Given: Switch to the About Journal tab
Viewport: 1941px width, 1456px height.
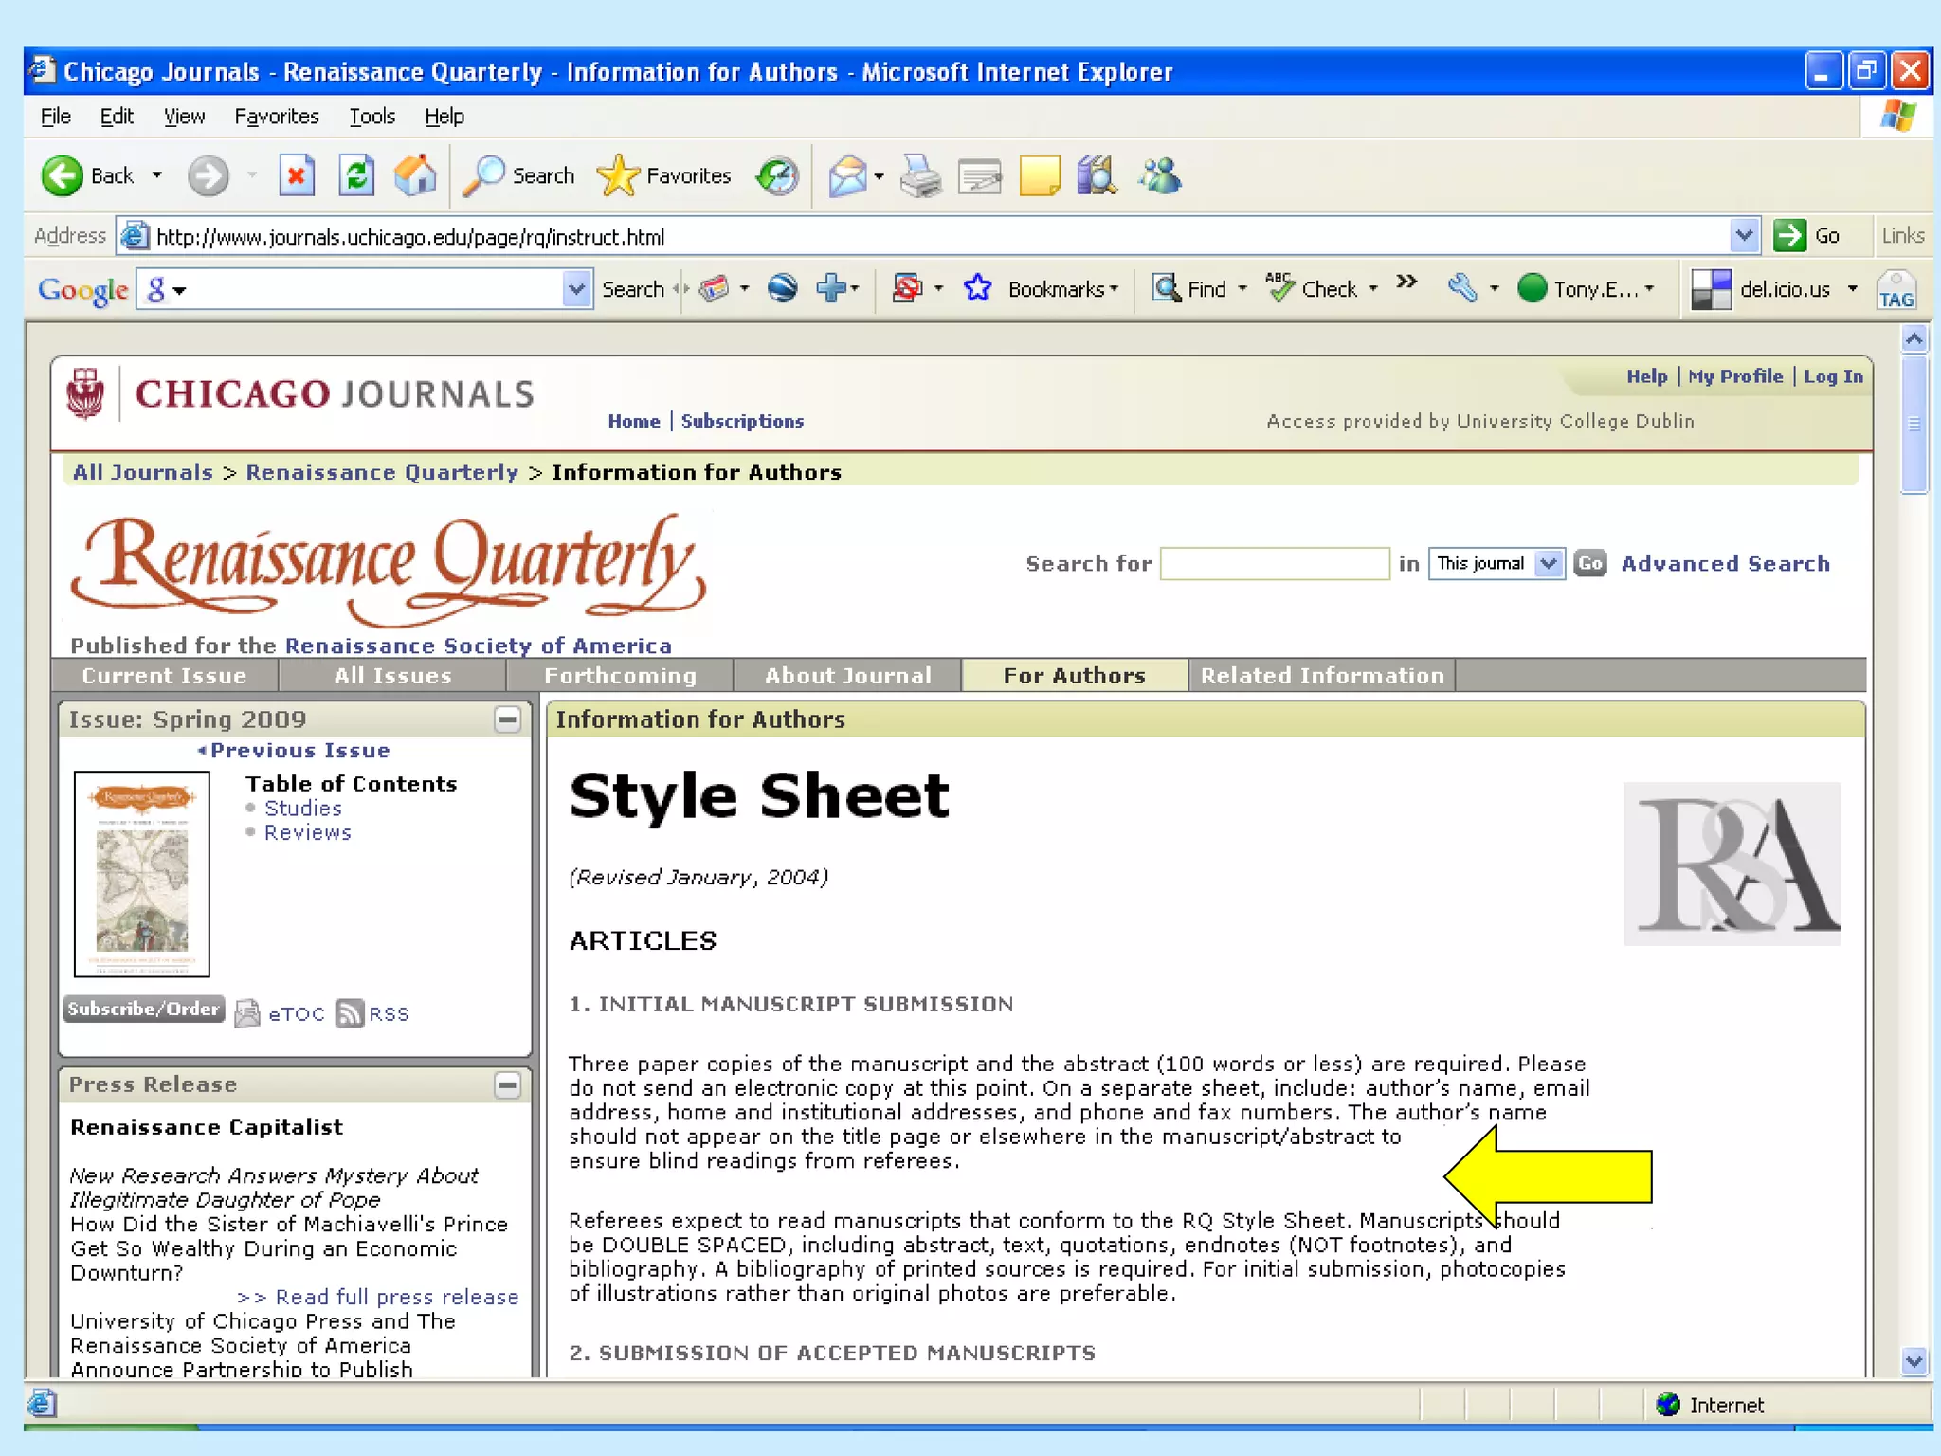Looking at the screenshot, I should tap(847, 675).
